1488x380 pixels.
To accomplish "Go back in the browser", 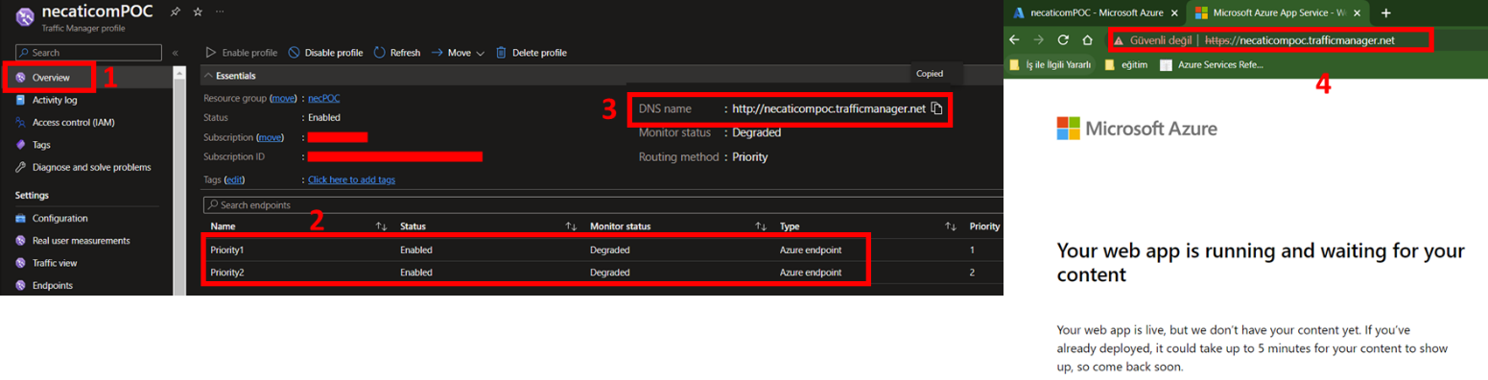I will (1014, 39).
